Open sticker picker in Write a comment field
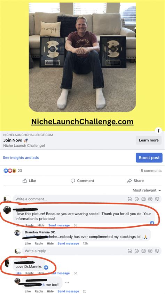Viewport: 165px width, 294px height. point(157,199)
